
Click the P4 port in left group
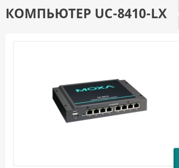109,110
